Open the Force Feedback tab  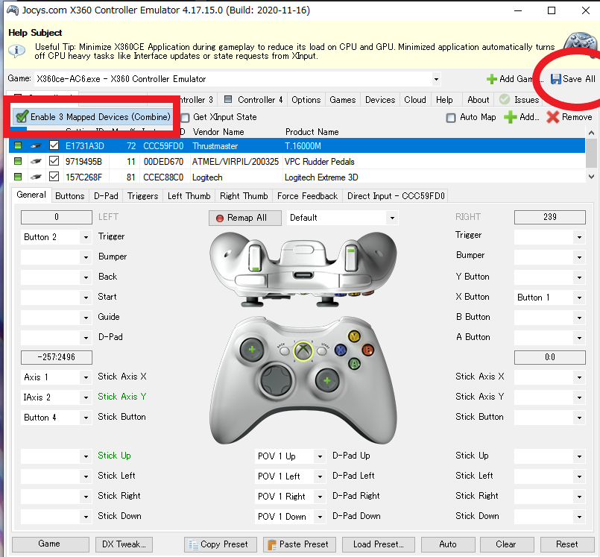pyautogui.click(x=307, y=195)
